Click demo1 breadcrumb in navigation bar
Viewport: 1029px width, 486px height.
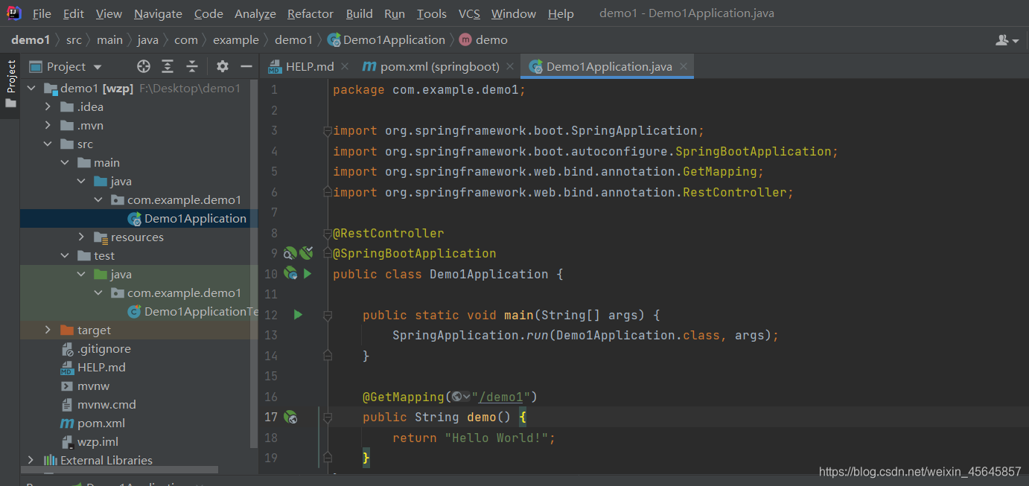pos(31,39)
